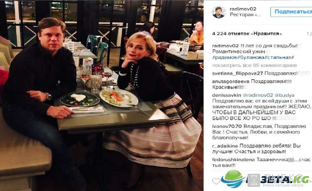Click the globe logo watermark
The image size is (312, 191).
pos(233,179)
